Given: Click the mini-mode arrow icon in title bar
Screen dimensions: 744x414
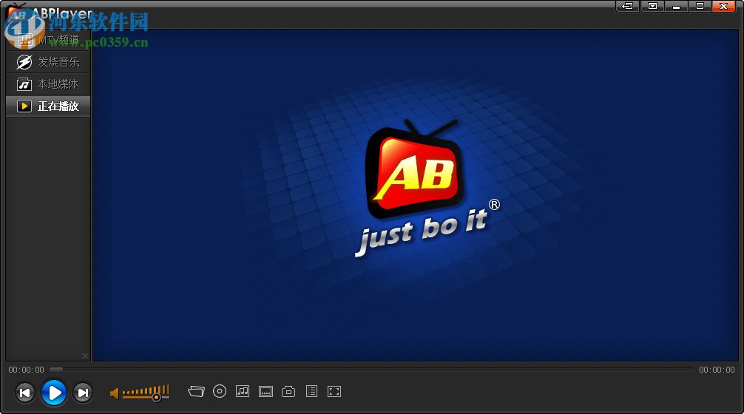Looking at the screenshot, I should click(627, 6).
